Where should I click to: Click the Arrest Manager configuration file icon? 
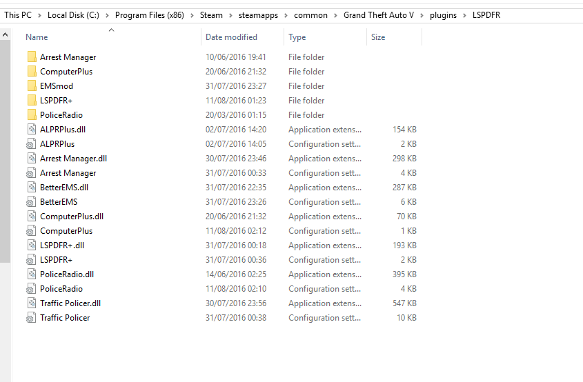pyautogui.click(x=31, y=173)
